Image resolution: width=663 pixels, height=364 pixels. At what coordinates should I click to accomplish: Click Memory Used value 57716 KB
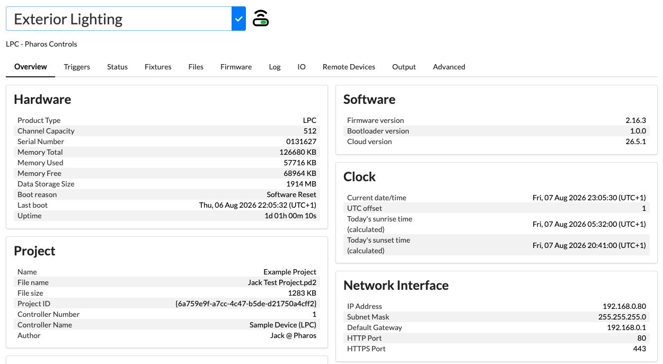[x=300, y=163]
